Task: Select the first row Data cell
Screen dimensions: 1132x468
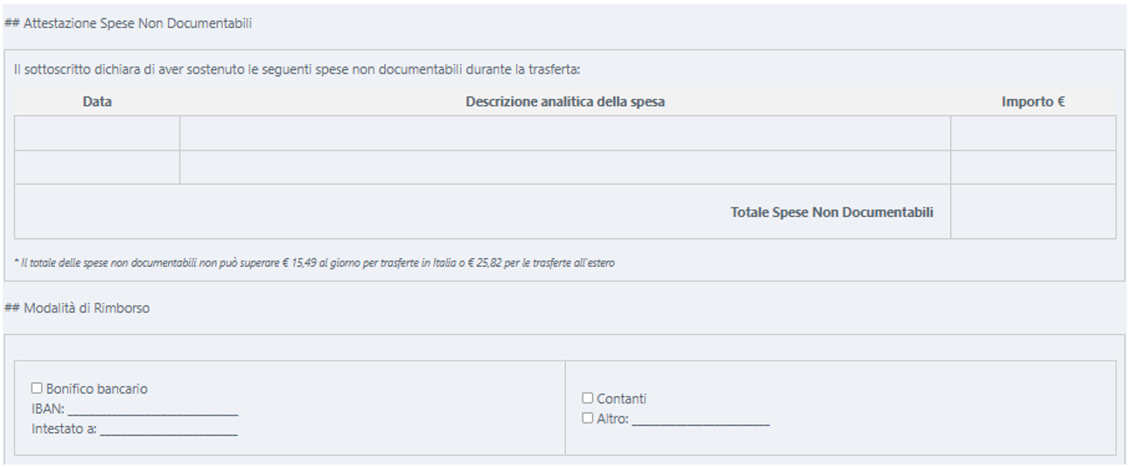Action: pos(97,133)
